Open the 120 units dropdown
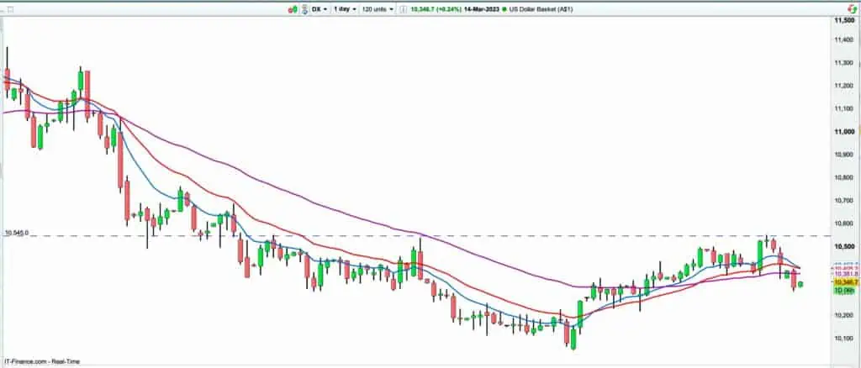Screen dimensions: 861x368 (x=378, y=9)
